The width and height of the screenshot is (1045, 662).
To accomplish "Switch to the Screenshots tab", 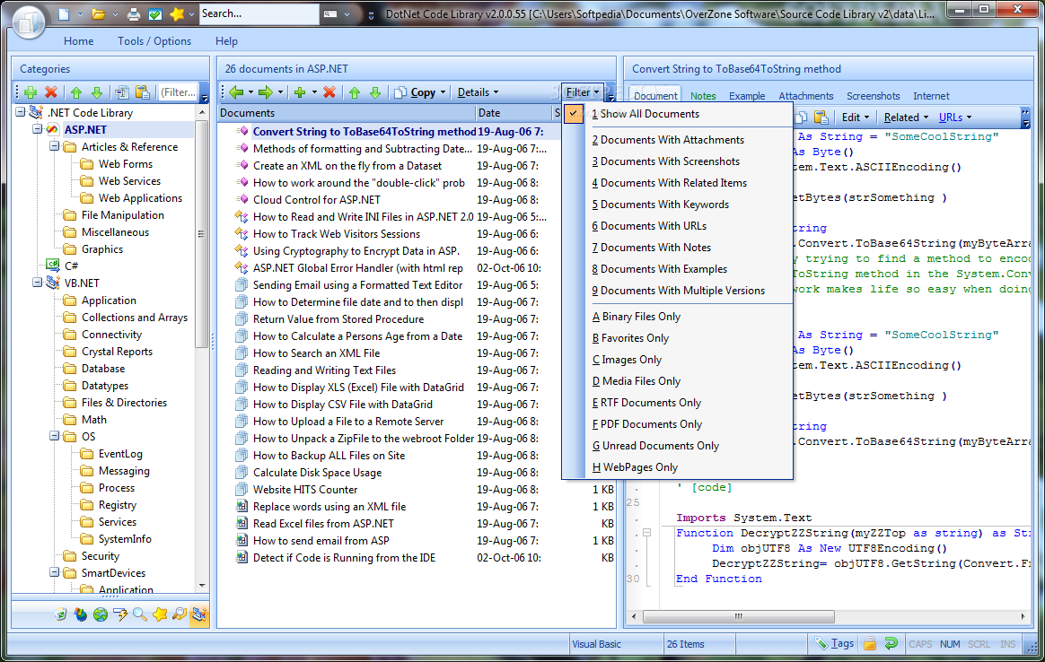I will tap(873, 96).
